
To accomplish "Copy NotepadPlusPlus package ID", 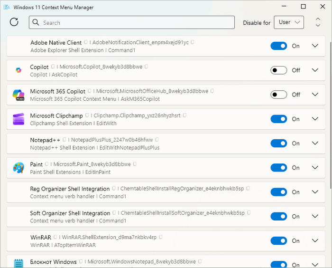I will click(157, 139).
